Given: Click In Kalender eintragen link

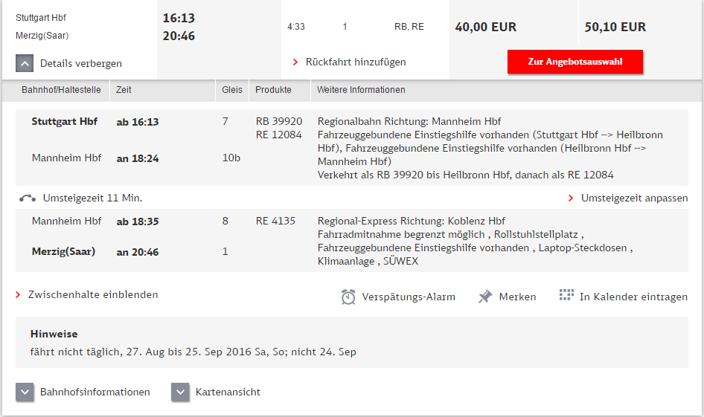Looking at the screenshot, I should pyautogui.click(x=633, y=297).
